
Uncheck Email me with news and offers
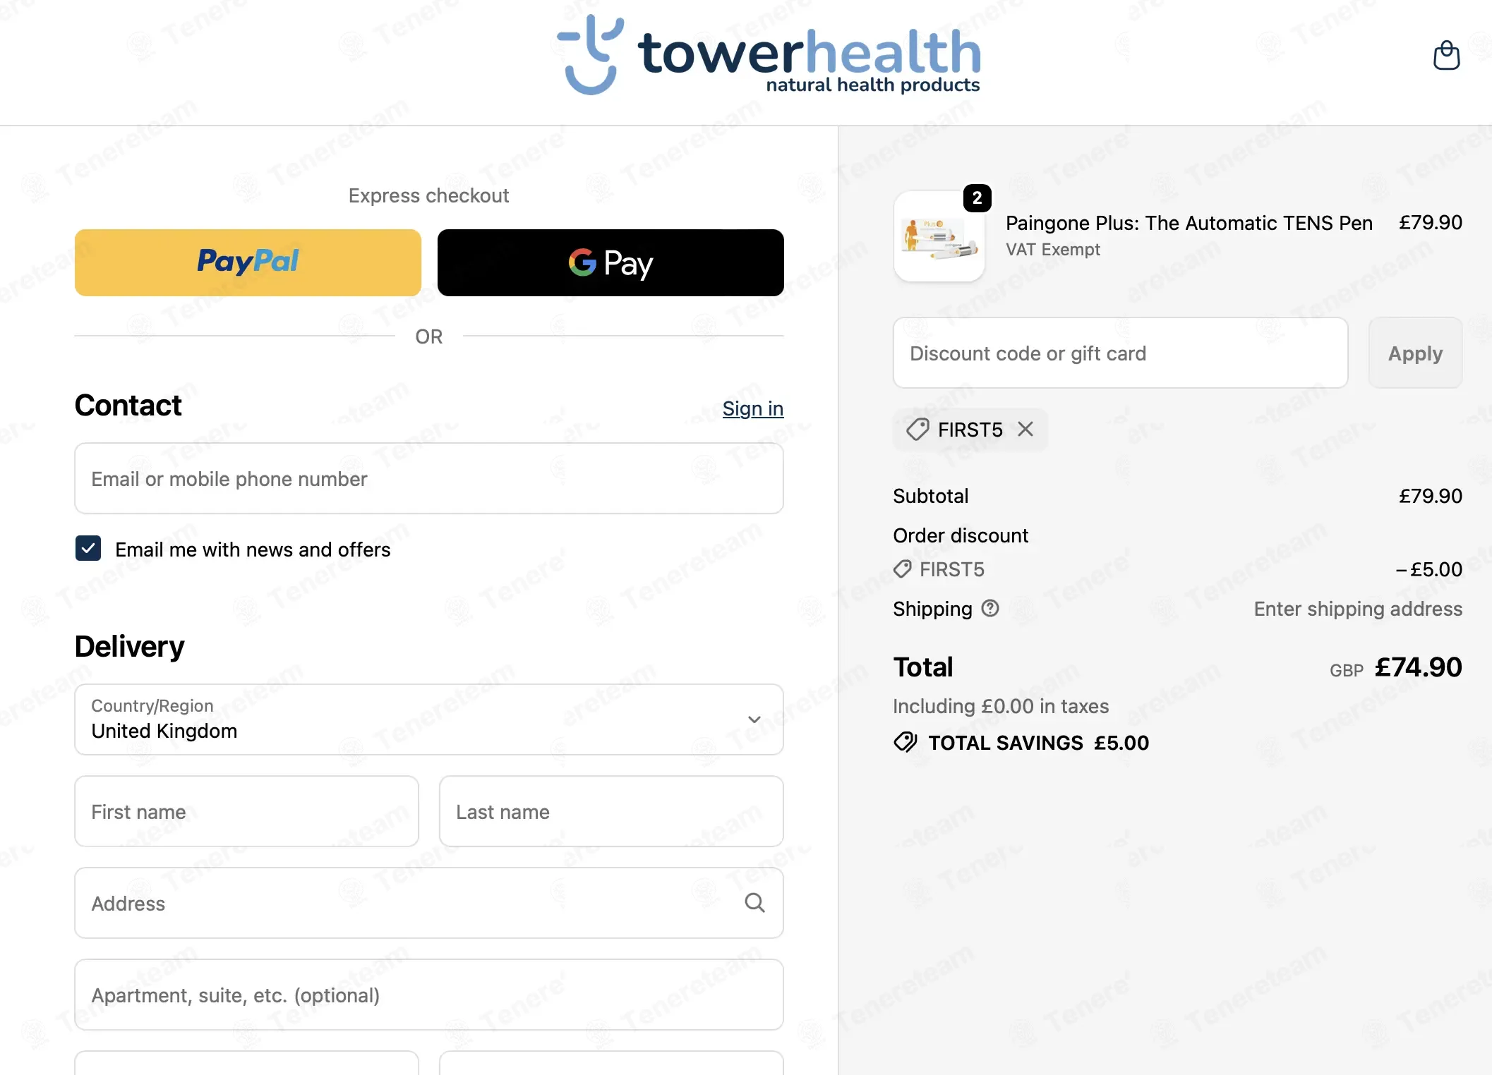[x=88, y=548]
